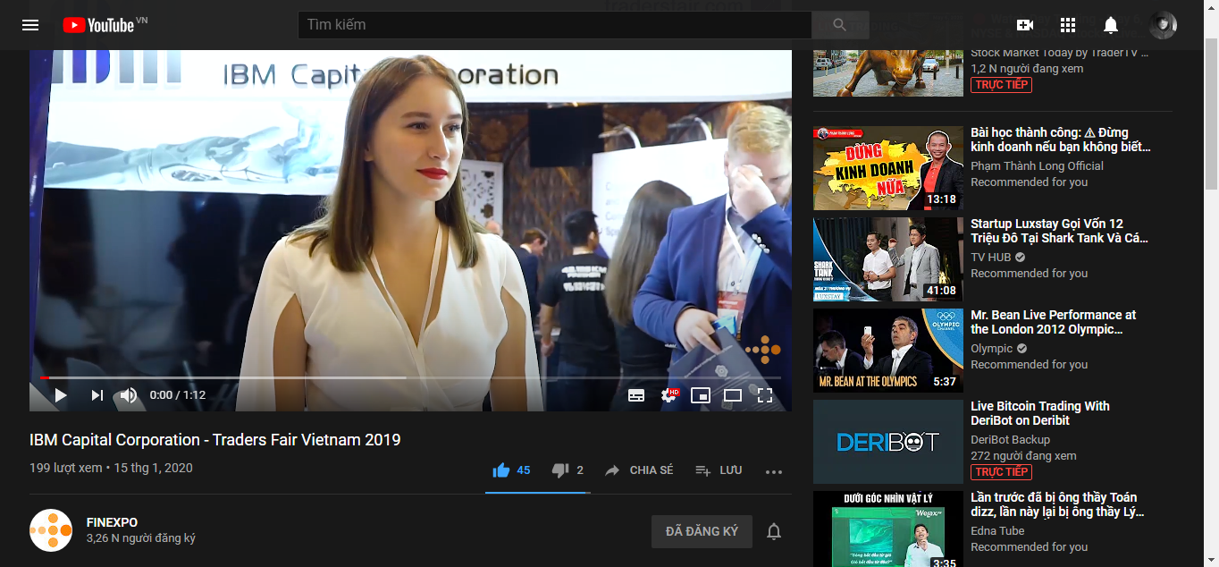Open 'Bài học thành công' video title

tap(1061, 140)
